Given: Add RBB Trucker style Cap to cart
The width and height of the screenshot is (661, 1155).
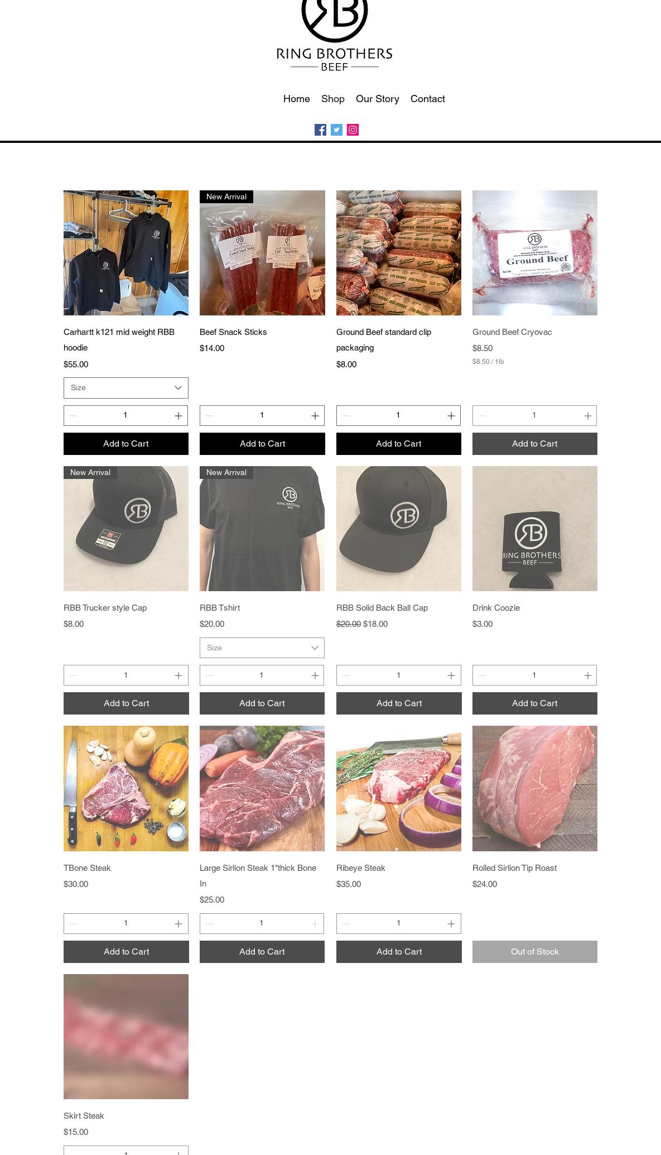Looking at the screenshot, I should 126,703.
